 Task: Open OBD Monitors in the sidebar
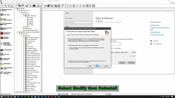pyautogui.click(x=6, y=64)
